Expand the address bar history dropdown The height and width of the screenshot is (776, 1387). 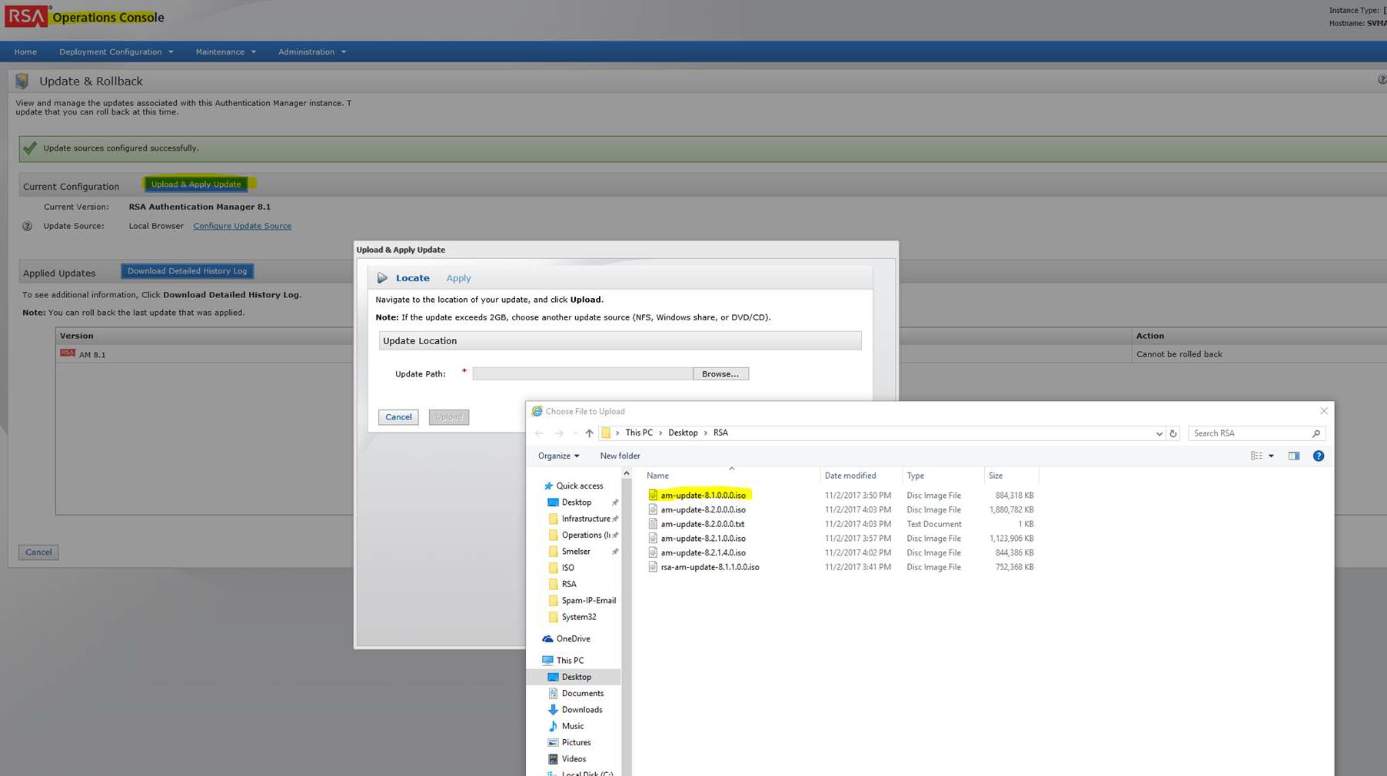[x=1159, y=434]
